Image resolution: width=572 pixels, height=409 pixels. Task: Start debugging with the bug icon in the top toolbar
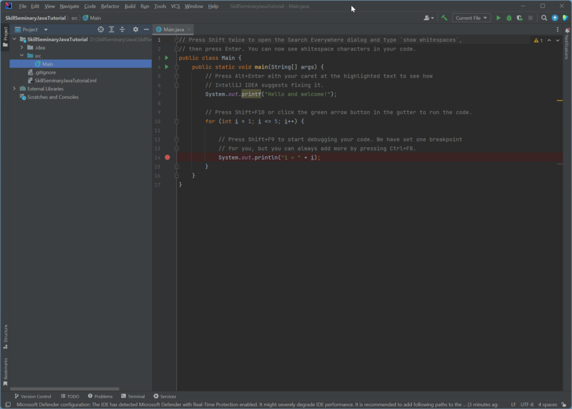click(x=509, y=18)
